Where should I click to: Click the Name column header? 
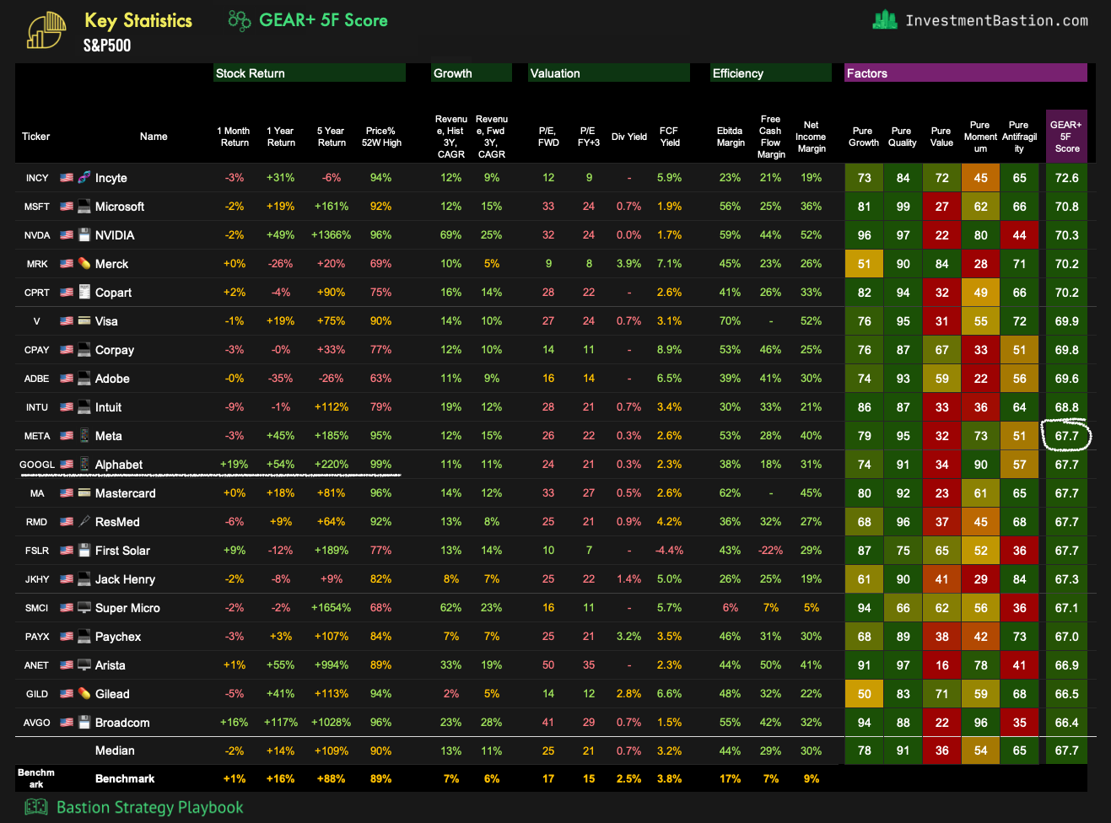pos(154,137)
